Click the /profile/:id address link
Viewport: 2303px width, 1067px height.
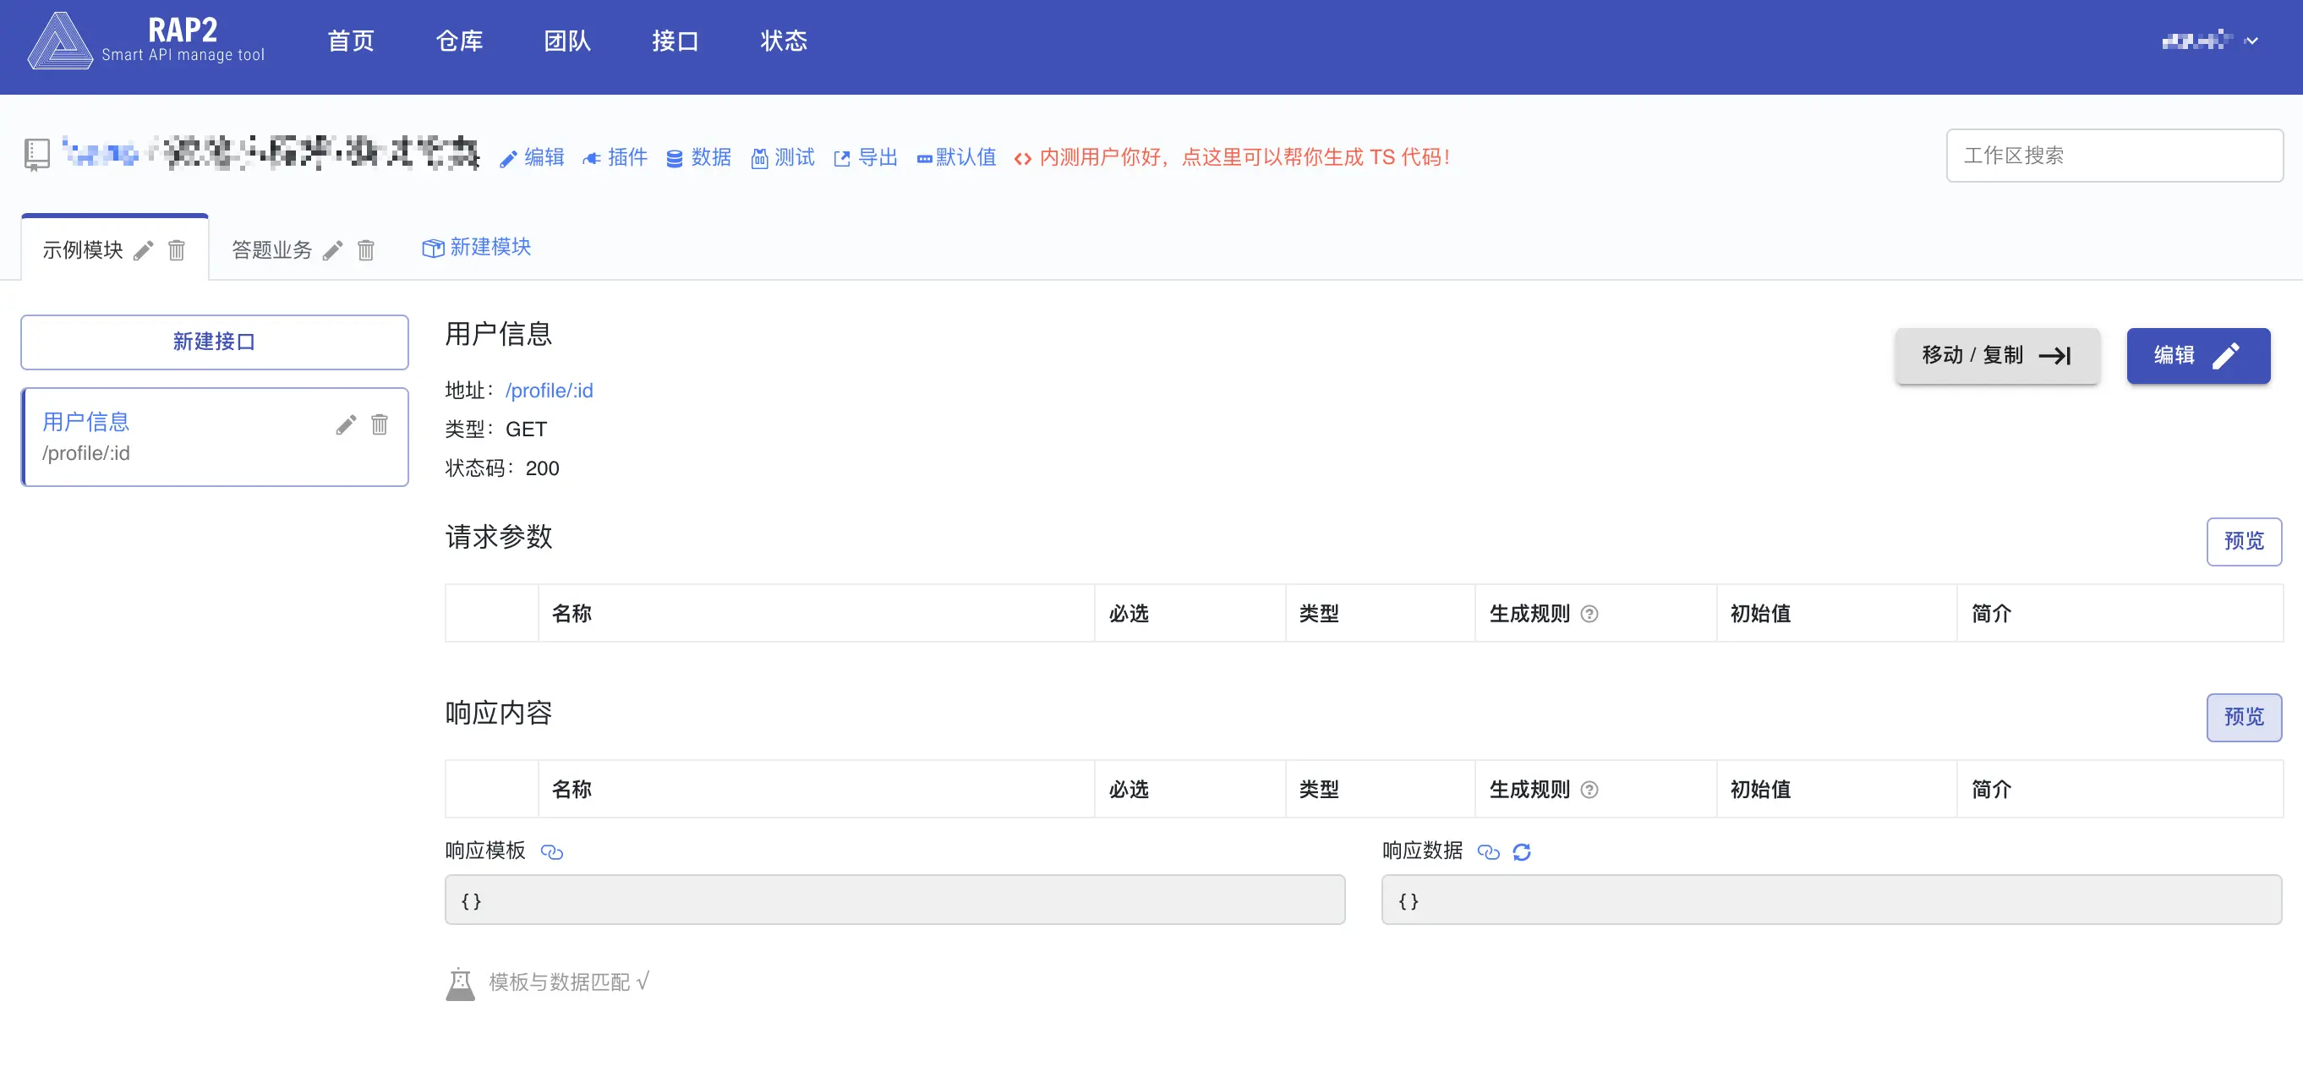(549, 391)
